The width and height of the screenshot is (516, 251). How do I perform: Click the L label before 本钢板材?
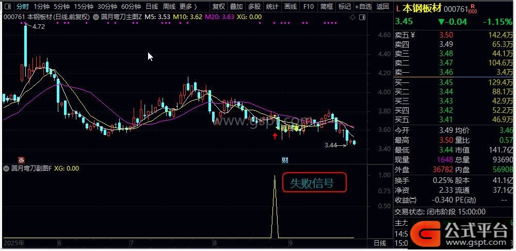click(x=397, y=9)
